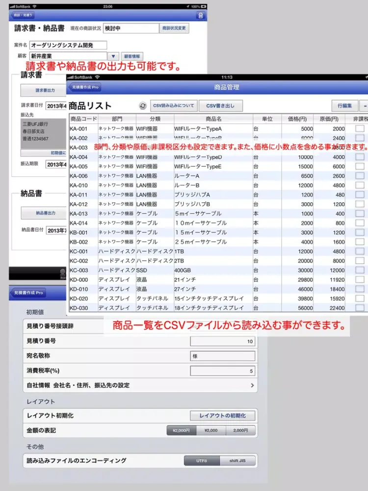Viewport: 368px width, 491px height.
Task: Toggle 非課税 checkbox for KA-006 row
Action: (360, 176)
